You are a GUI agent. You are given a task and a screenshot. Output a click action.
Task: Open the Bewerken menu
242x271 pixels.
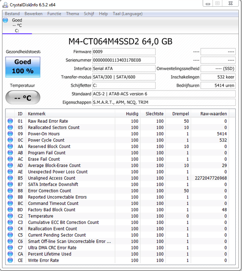(33, 14)
